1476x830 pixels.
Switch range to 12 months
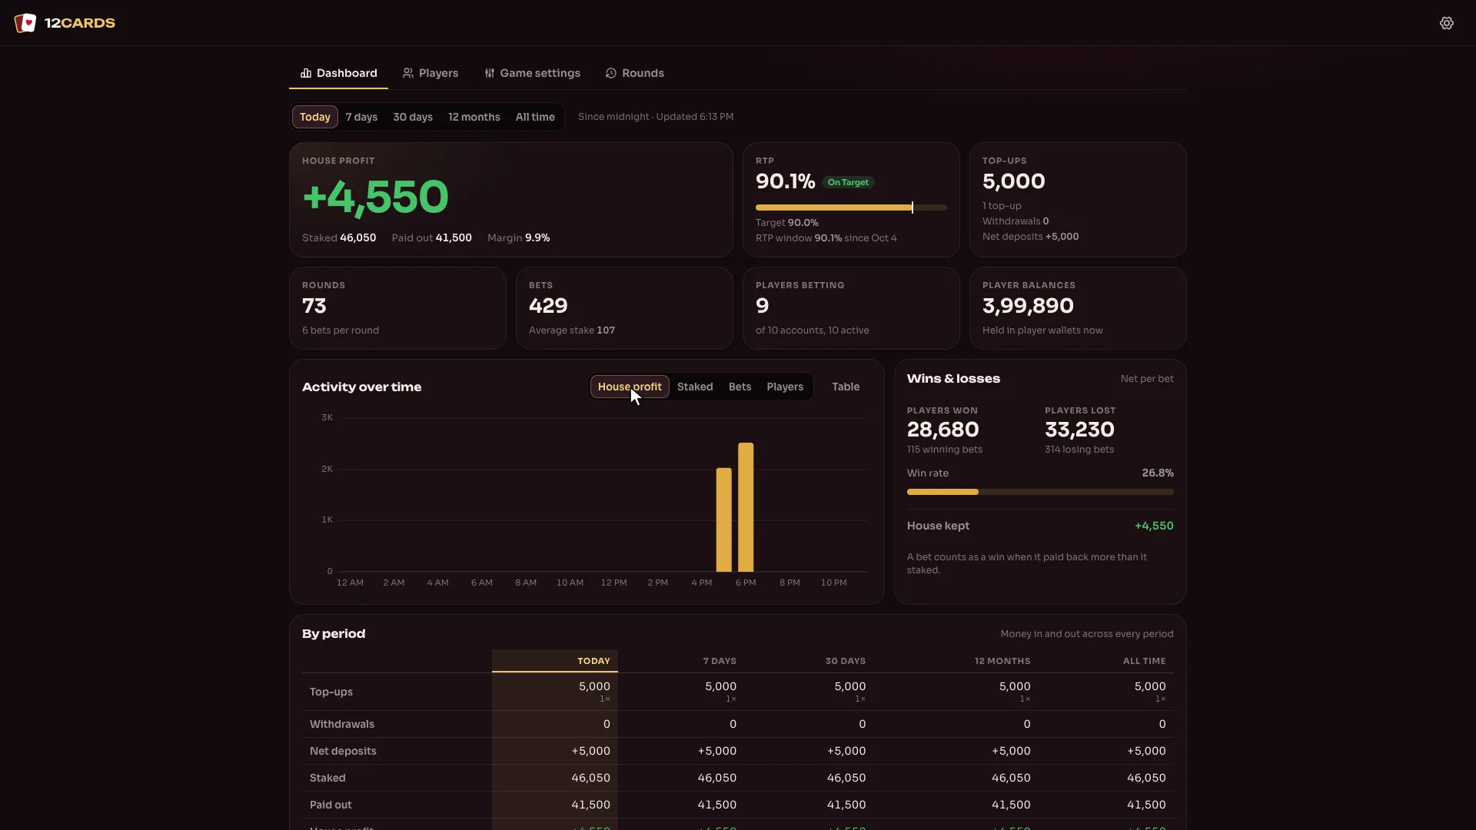click(474, 117)
